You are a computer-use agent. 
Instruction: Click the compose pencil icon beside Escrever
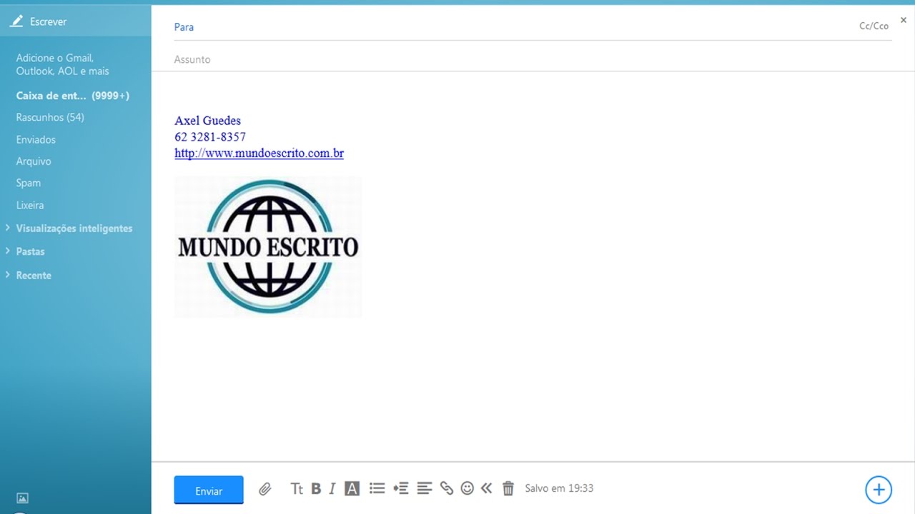[x=16, y=21]
